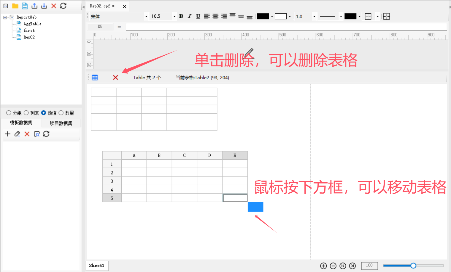Image resolution: width=451 pixels, height=272 pixels.
Task: Delete dataset with red X icon
Action: [27, 134]
